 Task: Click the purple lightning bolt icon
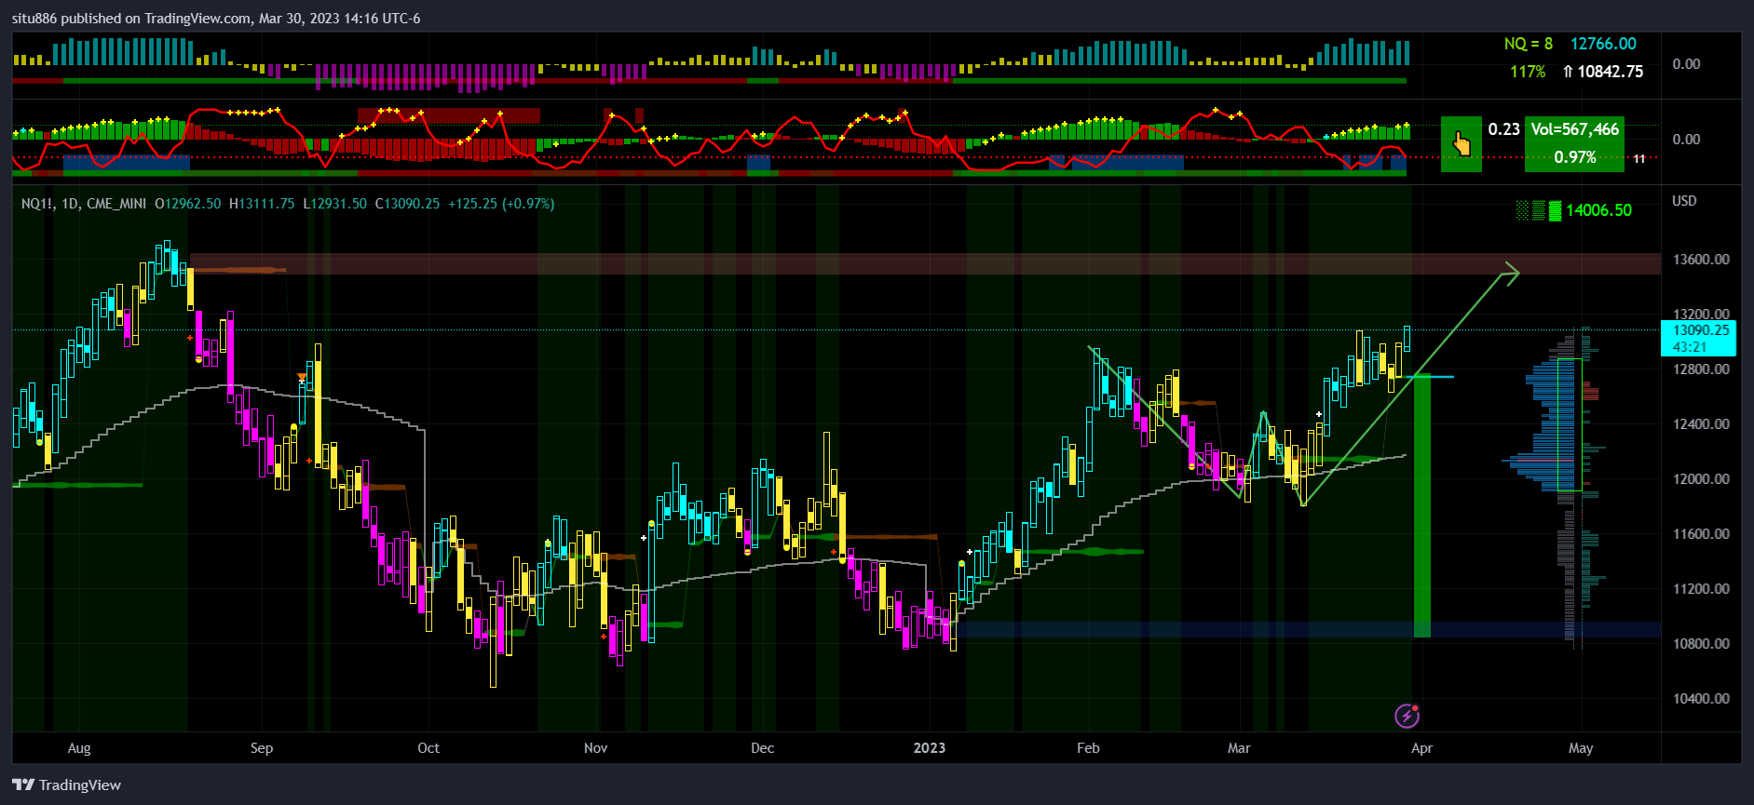(x=1407, y=716)
